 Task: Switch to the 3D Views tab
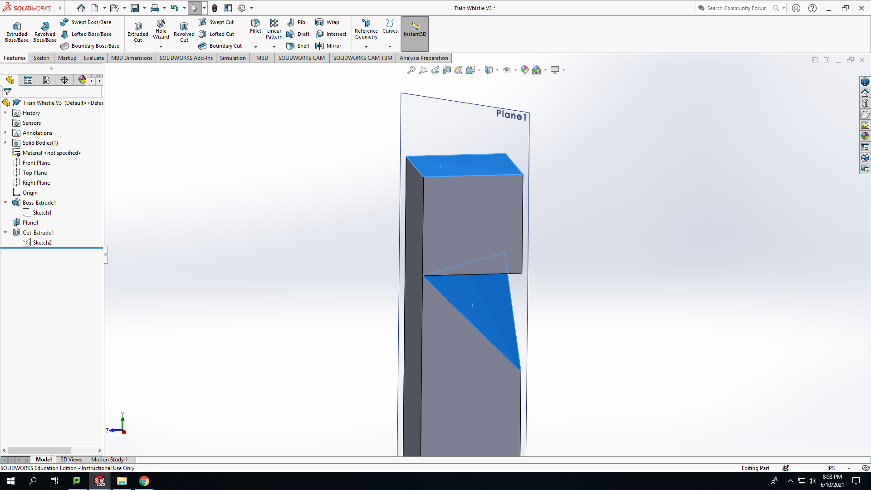71,460
